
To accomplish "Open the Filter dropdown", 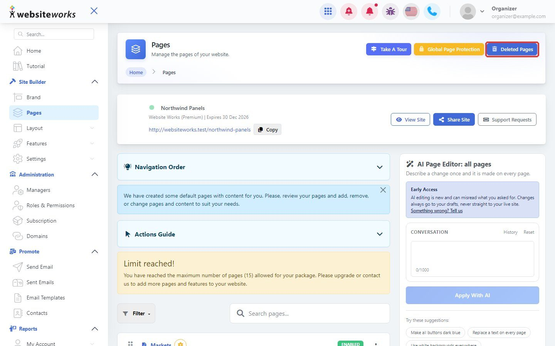I will tap(136, 313).
